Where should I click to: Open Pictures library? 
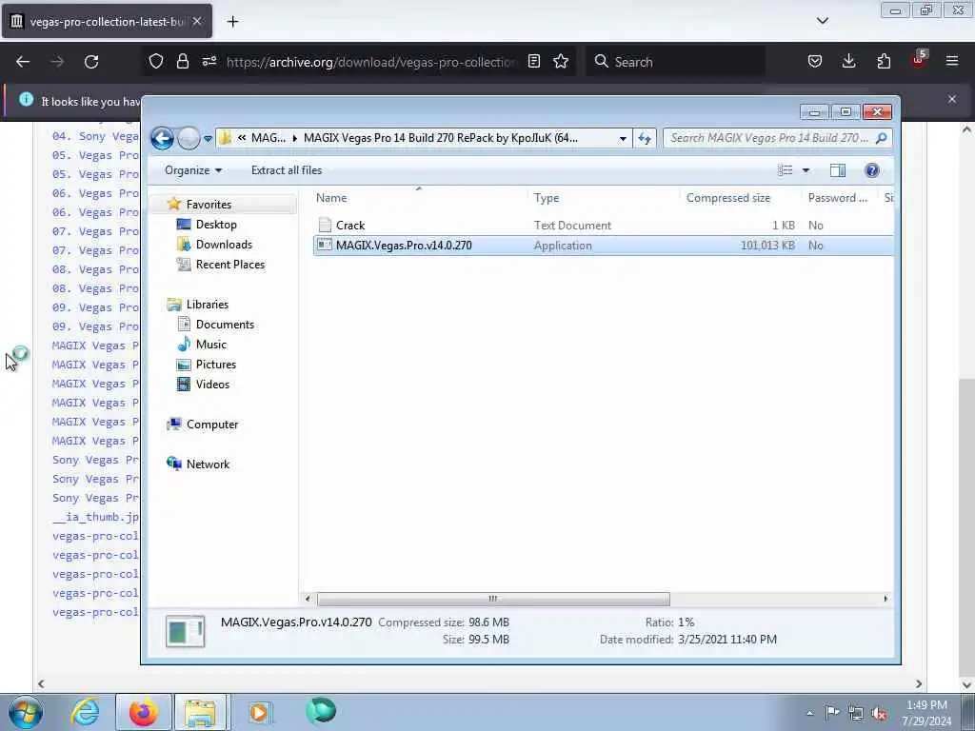tap(216, 365)
